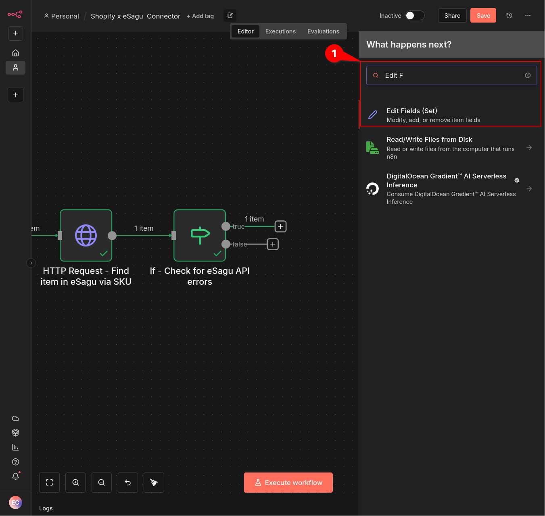
Task: Expand Read/Write Files from Disk arrow
Action: tap(529, 148)
